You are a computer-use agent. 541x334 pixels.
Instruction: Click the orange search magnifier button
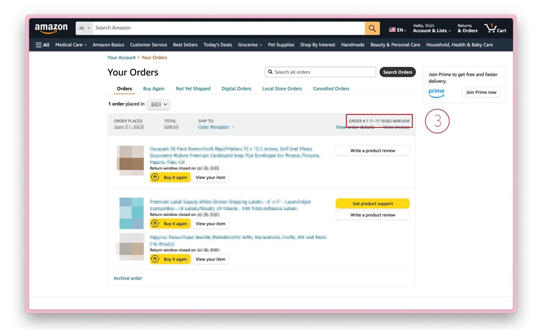[x=372, y=28]
